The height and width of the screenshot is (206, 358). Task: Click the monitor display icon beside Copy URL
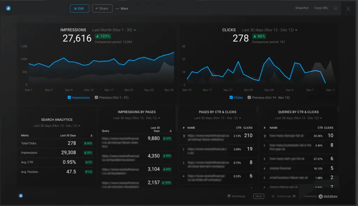coord(336,8)
